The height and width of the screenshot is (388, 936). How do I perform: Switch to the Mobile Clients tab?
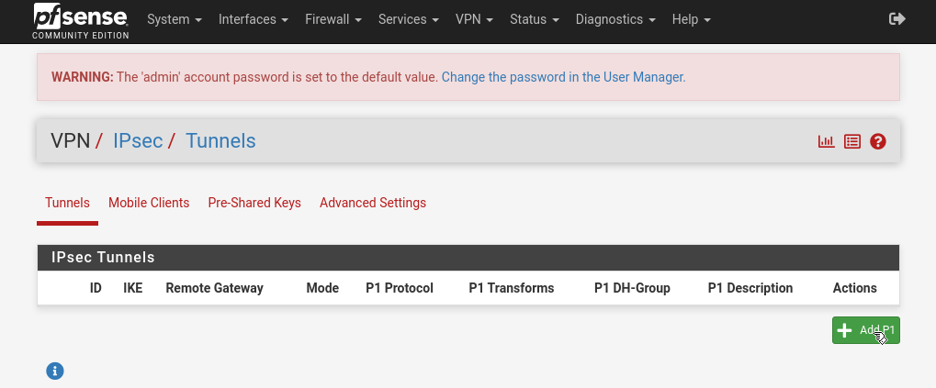tap(149, 203)
